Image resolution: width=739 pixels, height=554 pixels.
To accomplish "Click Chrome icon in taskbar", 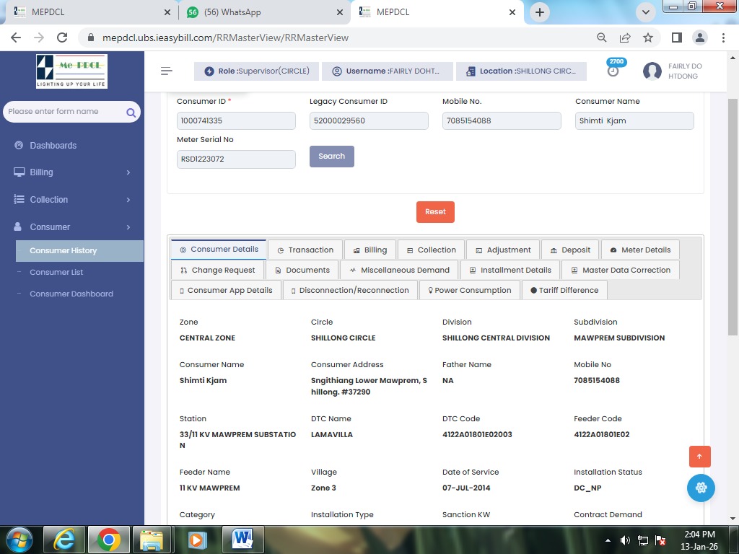I will 108,540.
